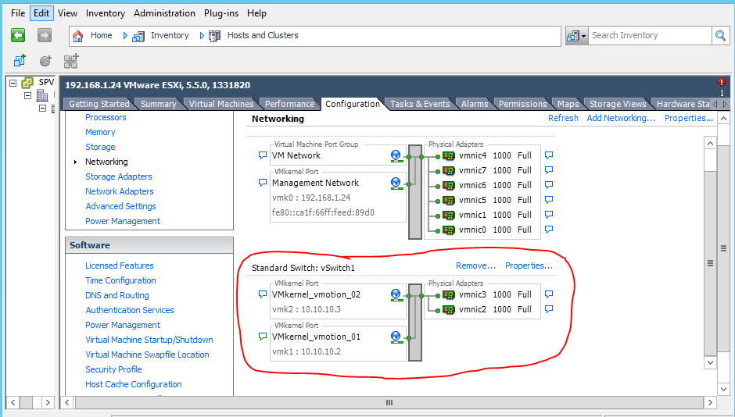
Task: Click Remove link for vSwitch1
Action: (x=475, y=266)
